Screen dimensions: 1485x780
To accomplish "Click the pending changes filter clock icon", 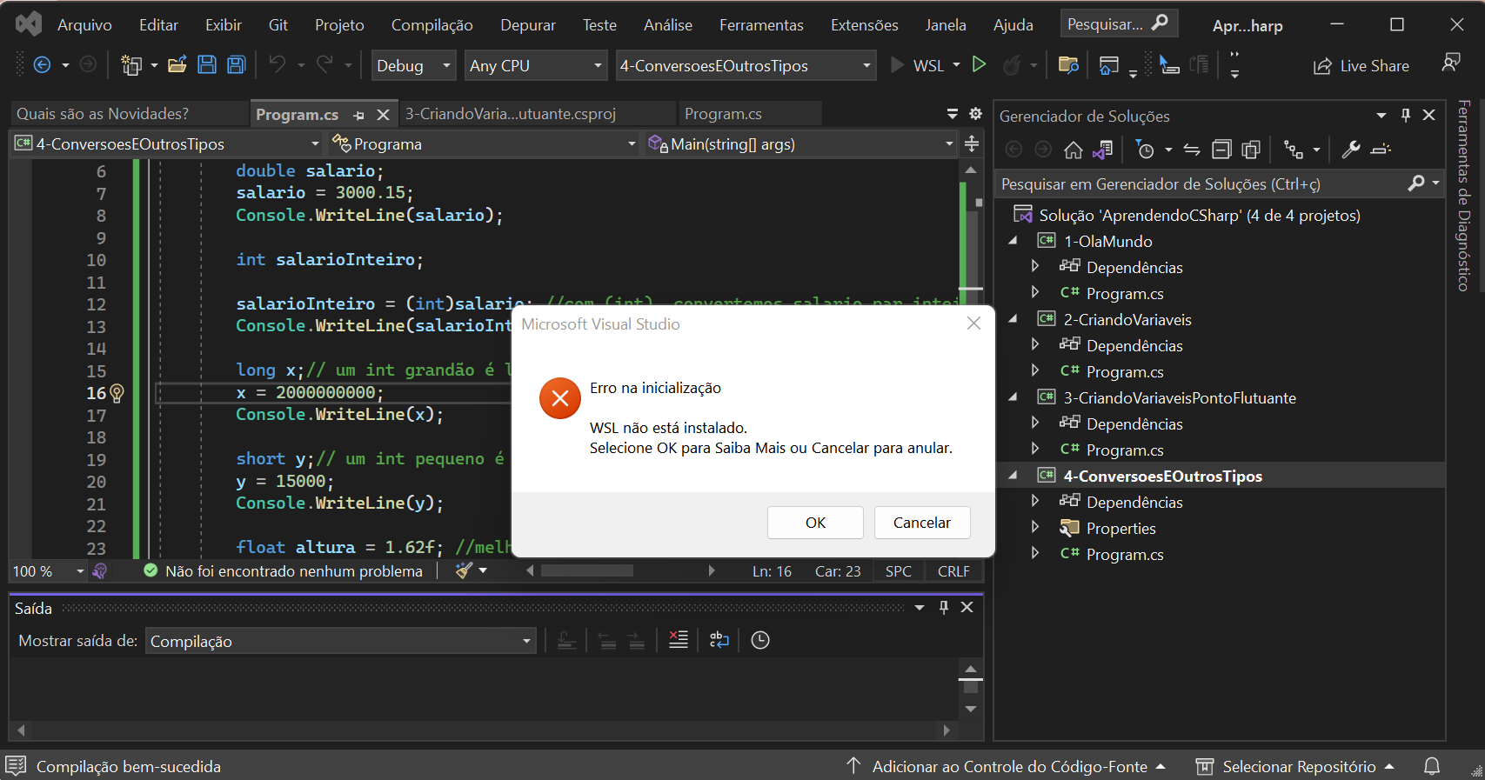I will coord(1146,150).
